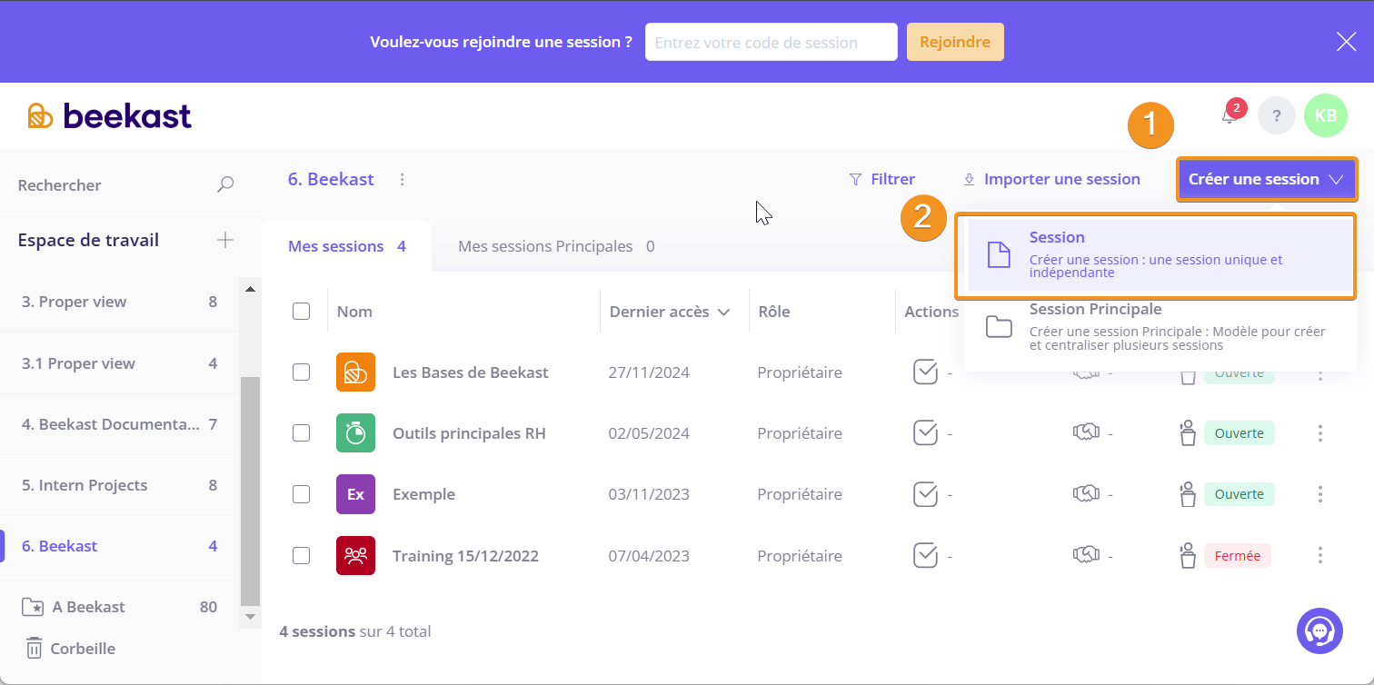Screen dimensions: 1374x685
Task: Open workspace 3.1 Proper view
Action: point(119,363)
